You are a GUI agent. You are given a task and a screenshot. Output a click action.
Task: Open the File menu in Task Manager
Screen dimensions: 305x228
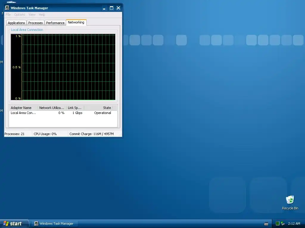pyautogui.click(x=8, y=15)
